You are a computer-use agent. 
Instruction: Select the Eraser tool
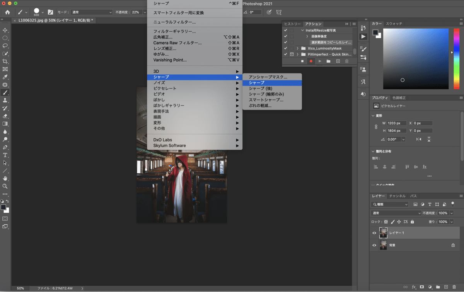click(5, 116)
